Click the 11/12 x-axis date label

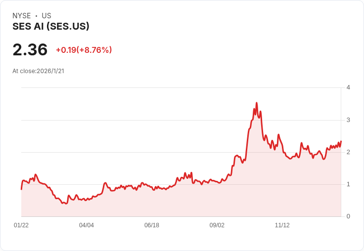(282, 225)
